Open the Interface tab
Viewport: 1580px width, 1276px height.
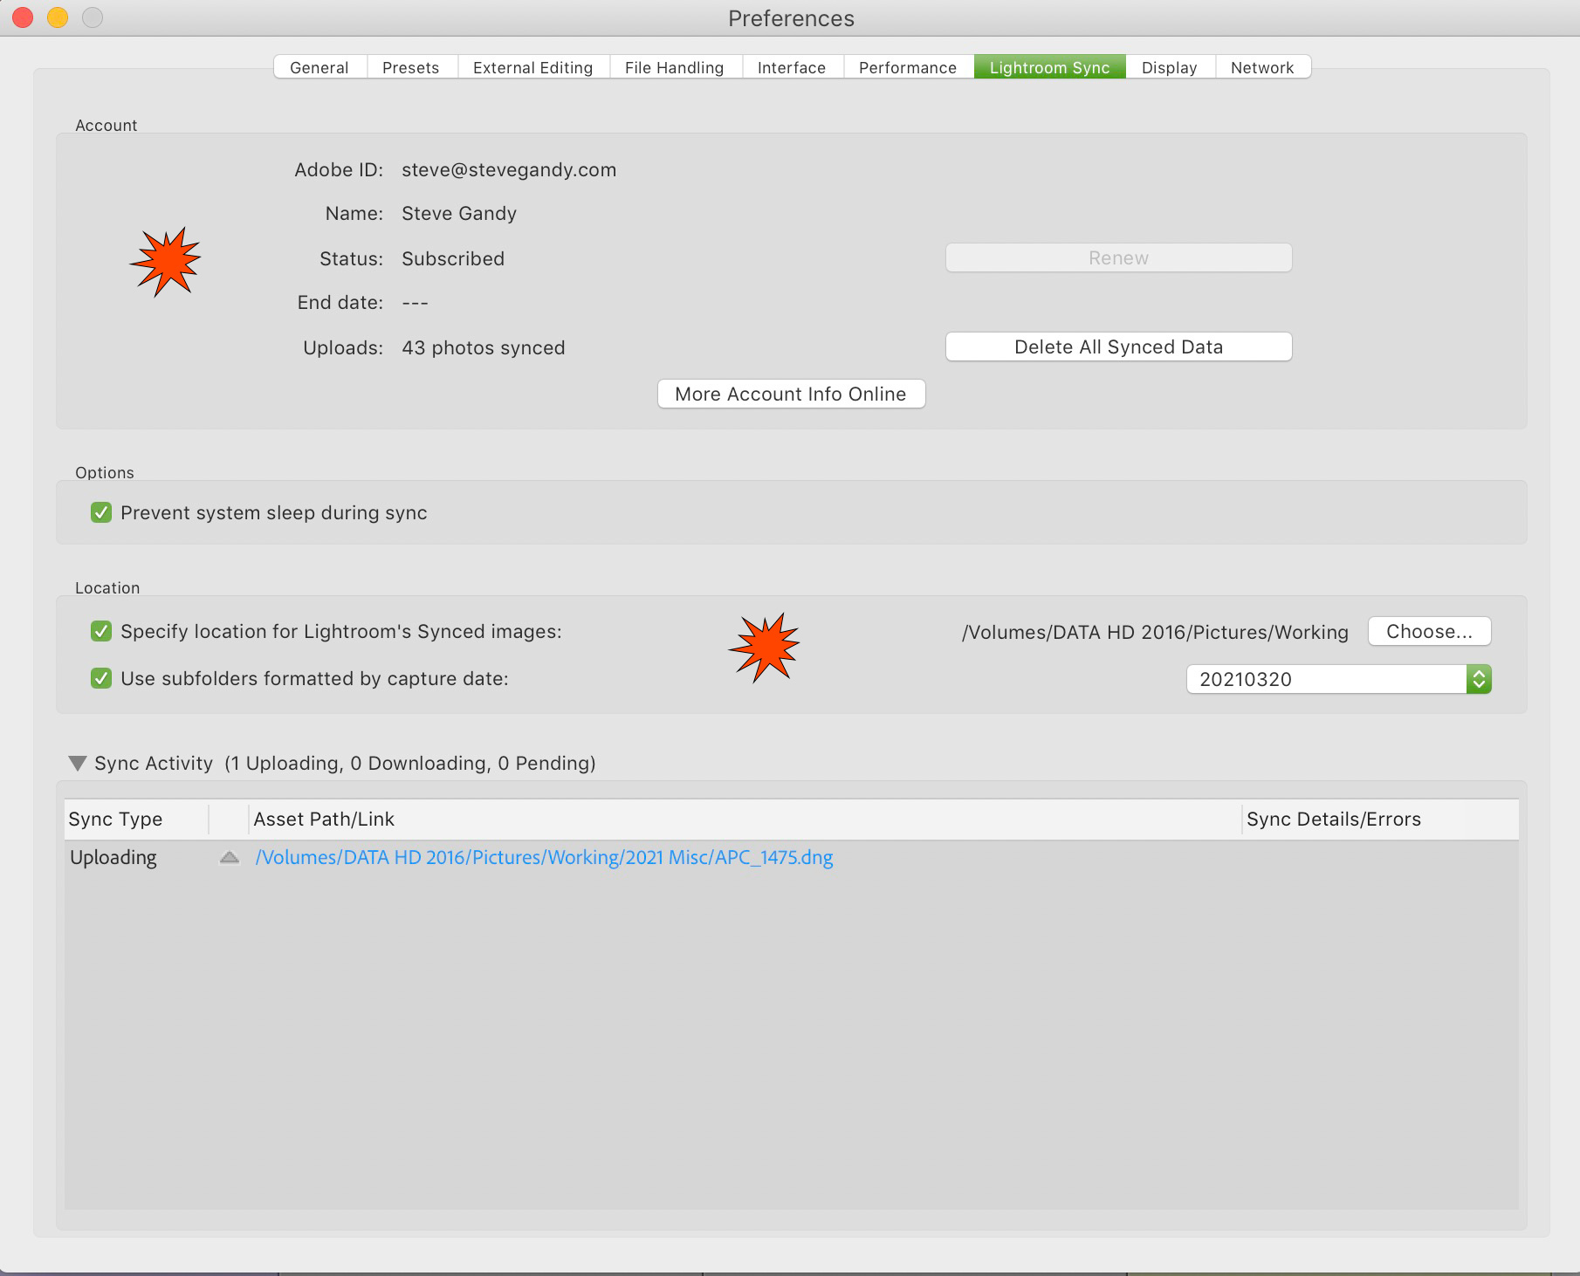pos(792,67)
